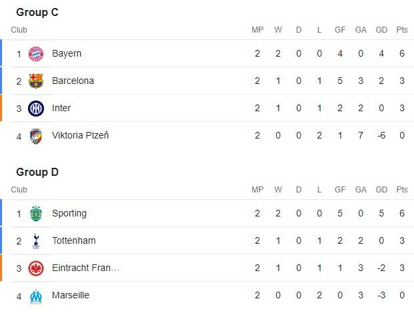Screen dimensions: 414x317
Task: Click the truncated Eintracht Fran… name
Action: tap(85, 268)
